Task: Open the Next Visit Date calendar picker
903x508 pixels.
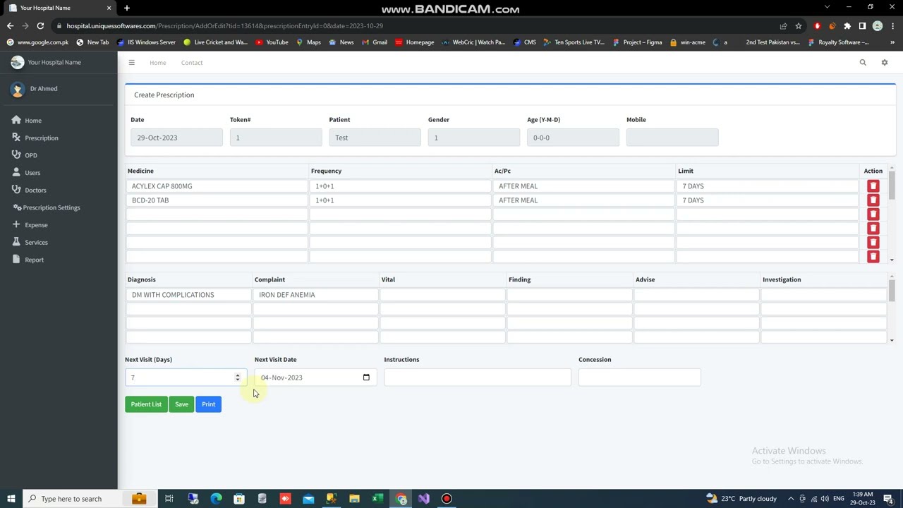Action: tap(366, 377)
